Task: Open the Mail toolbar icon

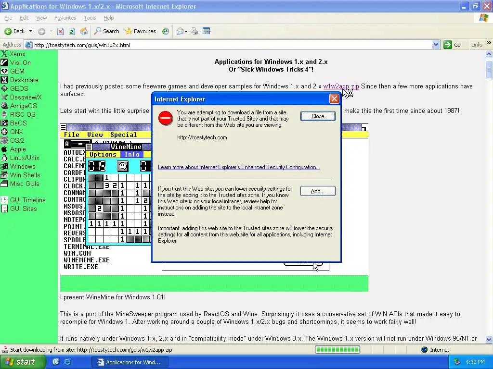Action: [x=180, y=31]
